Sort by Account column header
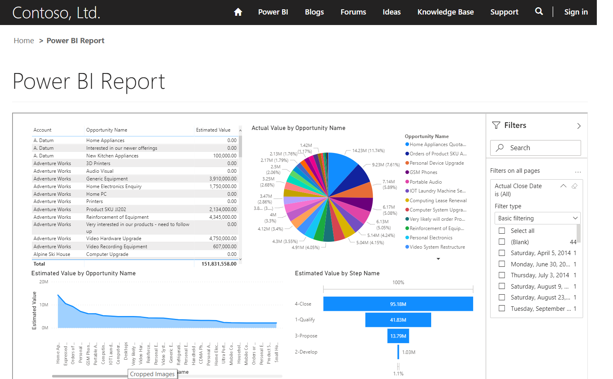613x379 pixels. tap(42, 130)
